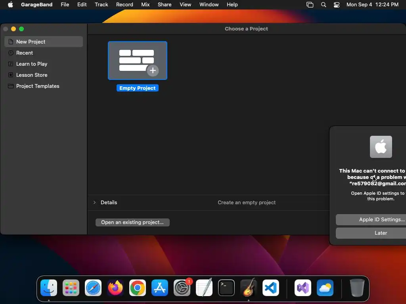Select the New Project sidebar item

(x=44, y=42)
